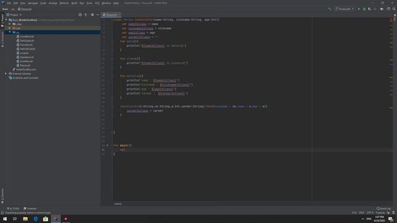Open the Help menu
The image size is (397, 223).
(116, 3)
